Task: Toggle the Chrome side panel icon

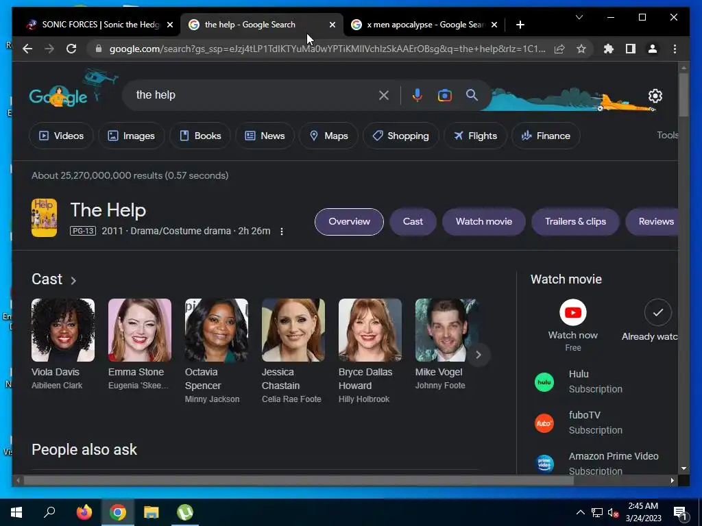Action: [x=631, y=49]
